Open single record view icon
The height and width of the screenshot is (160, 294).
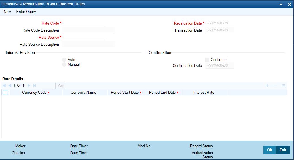coord(283,86)
